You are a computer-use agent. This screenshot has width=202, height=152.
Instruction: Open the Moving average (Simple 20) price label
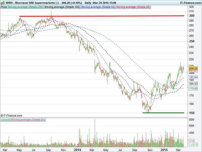coord(133,7)
